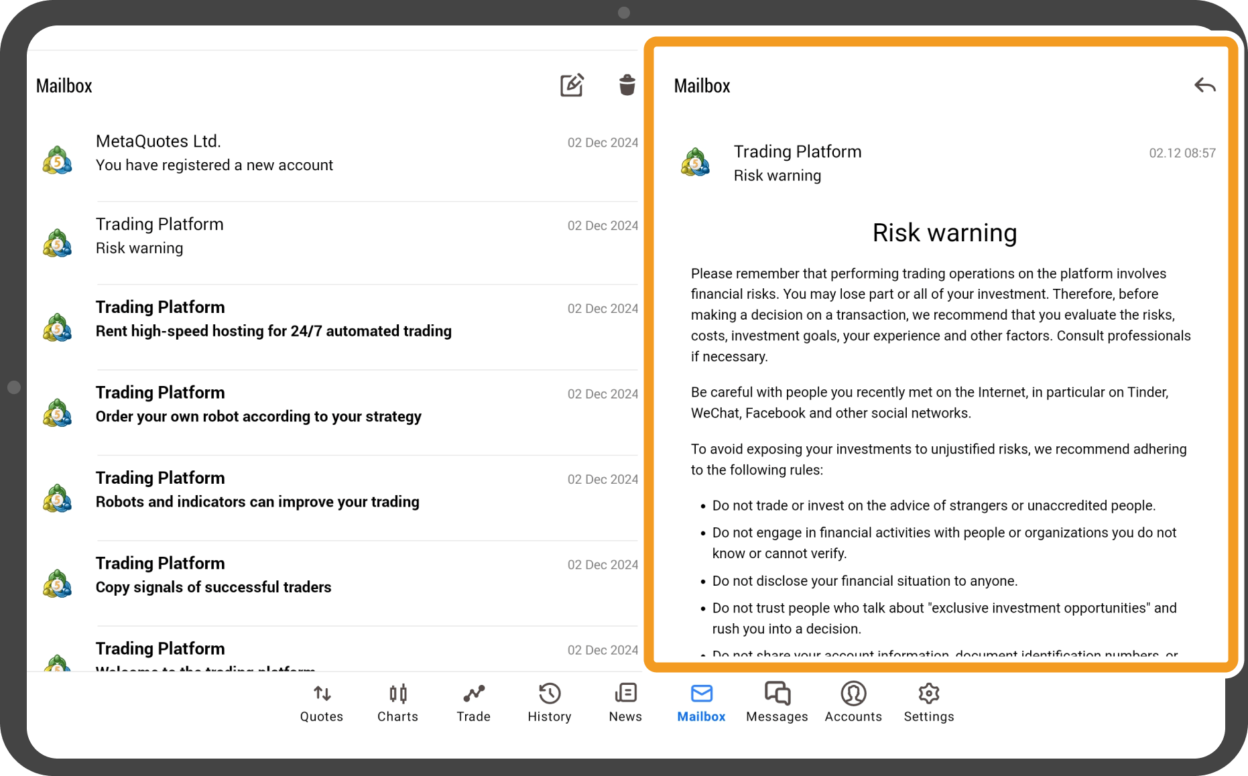Open the Quotes tab

(322, 702)
